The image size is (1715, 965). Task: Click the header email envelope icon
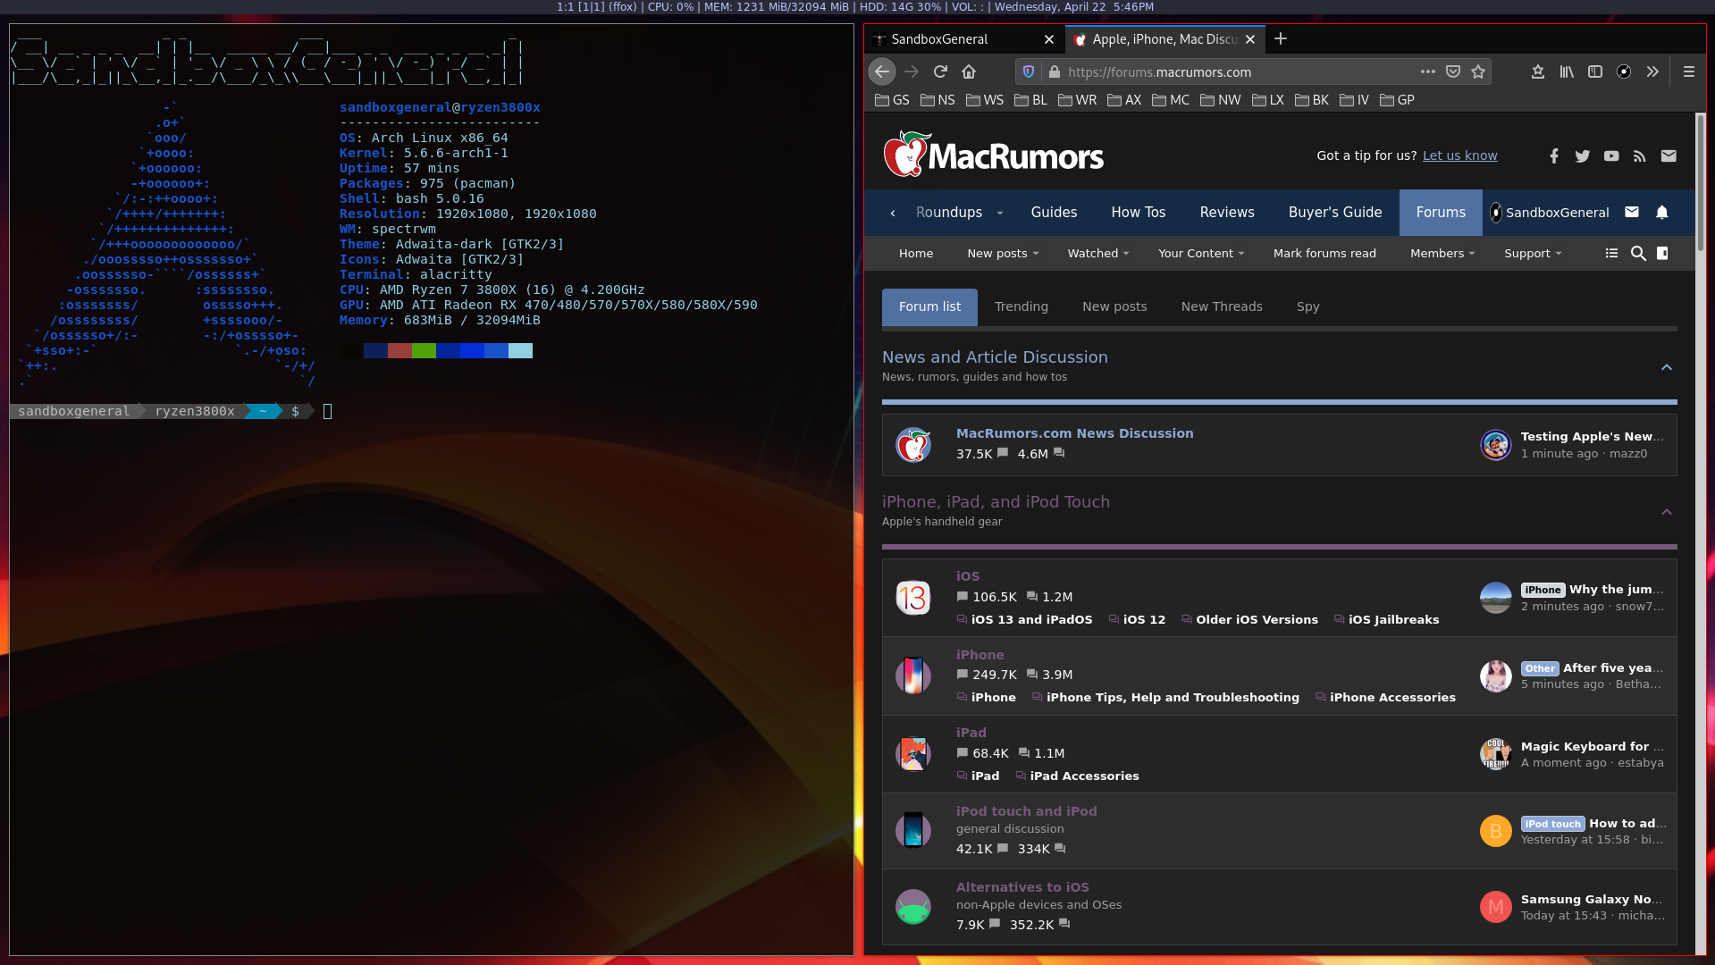point(1669,155)
